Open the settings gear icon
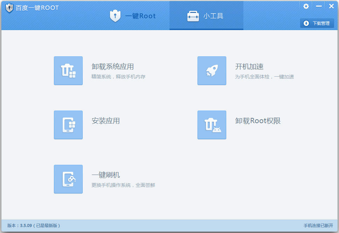This screenshot has height=233, width=339. pyautogui.click(x=306, y=6)
